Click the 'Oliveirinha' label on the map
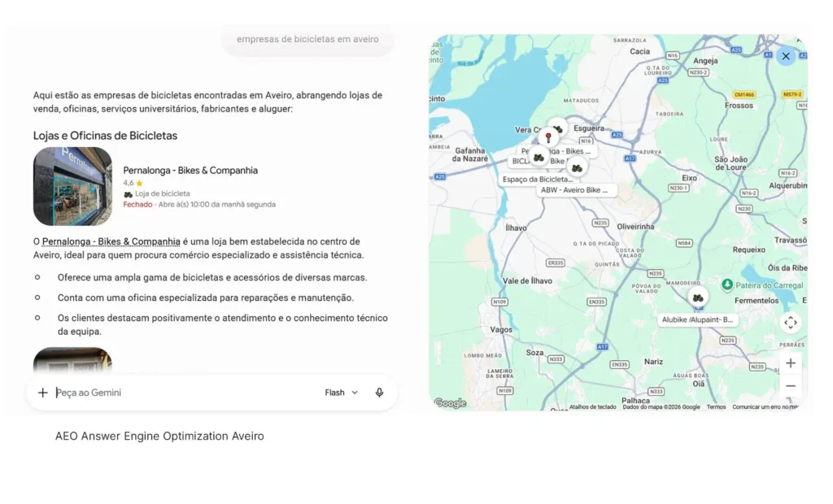This screenshot has width=833, height=504. pyautogui.click(x=635, y=227)
